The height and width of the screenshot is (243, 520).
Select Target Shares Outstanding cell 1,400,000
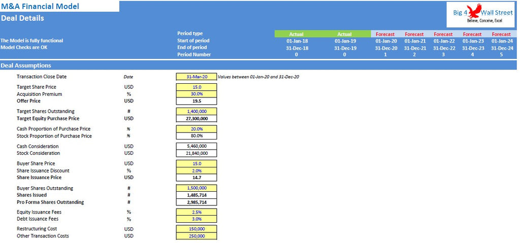pyautogui.click(x=196, y=112)
